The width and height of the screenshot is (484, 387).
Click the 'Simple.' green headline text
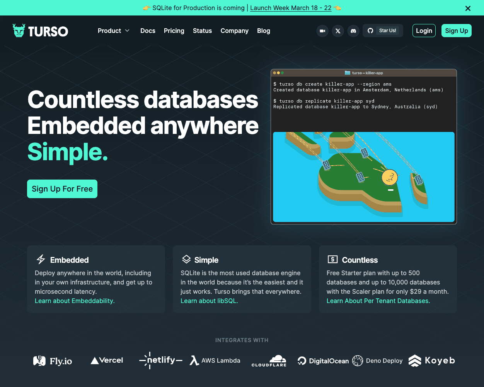(68, 152)
